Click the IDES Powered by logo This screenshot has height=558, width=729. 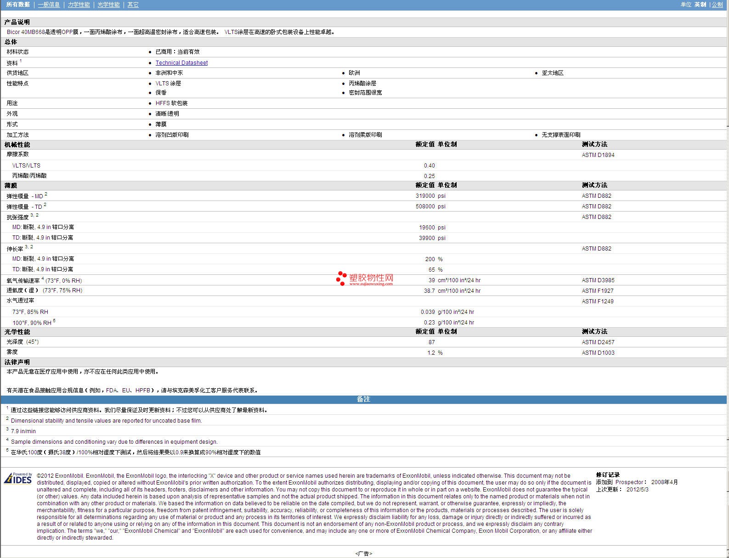[18, 478]
